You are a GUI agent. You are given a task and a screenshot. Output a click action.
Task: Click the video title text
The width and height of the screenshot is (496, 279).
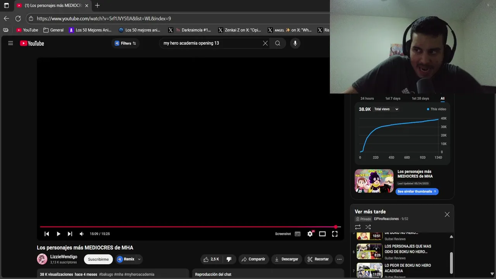click(x=85, y=248)
